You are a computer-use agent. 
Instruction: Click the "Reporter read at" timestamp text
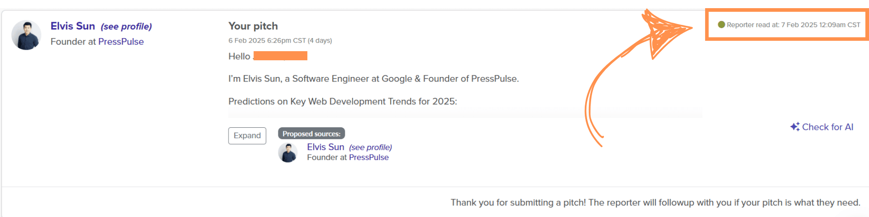[793, 25]
